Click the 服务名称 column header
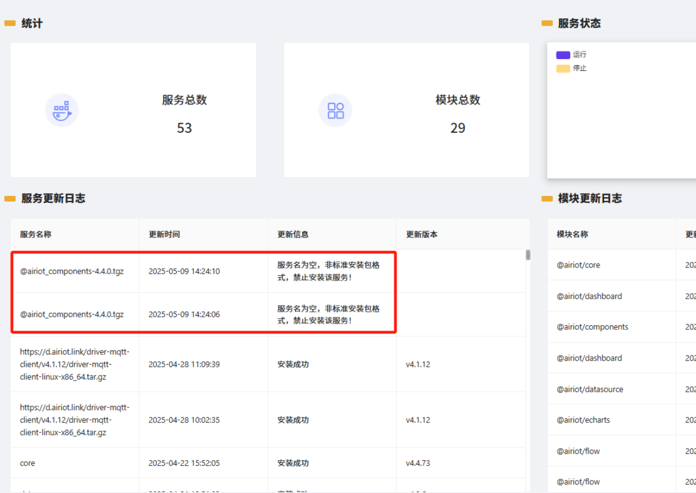The image size is (696, 493). click(x=36, y=234)
